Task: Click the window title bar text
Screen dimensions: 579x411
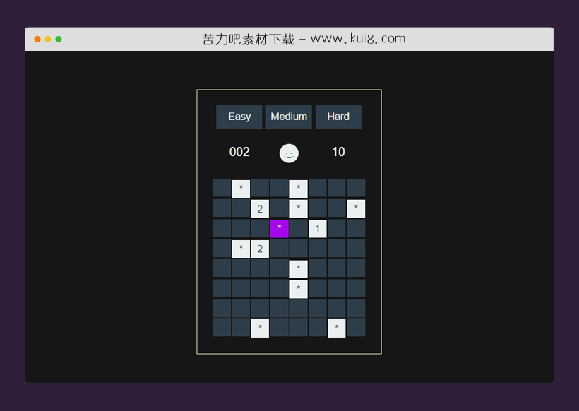Action: (x=304, y=39)
